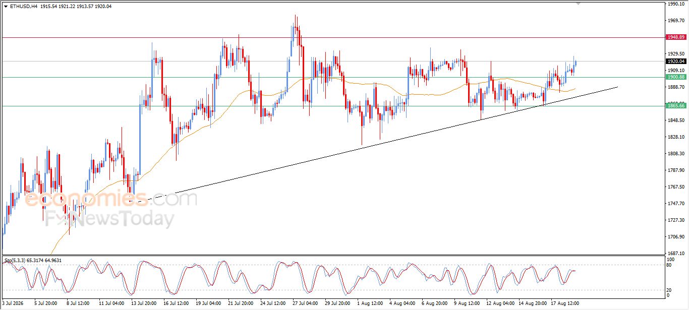This screenshot has height=310, width=689.
Task: Click the black 1920.04 current price label
Action: 676,61
